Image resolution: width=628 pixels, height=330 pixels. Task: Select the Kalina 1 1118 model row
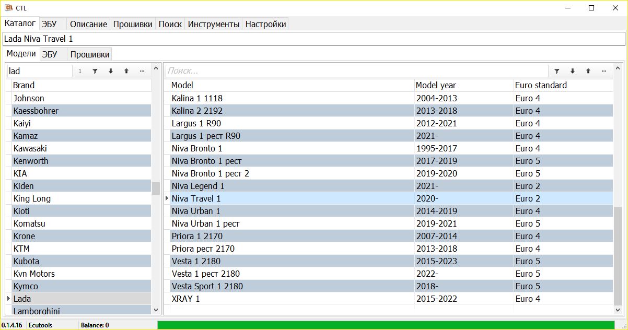(x=391, y=98)
